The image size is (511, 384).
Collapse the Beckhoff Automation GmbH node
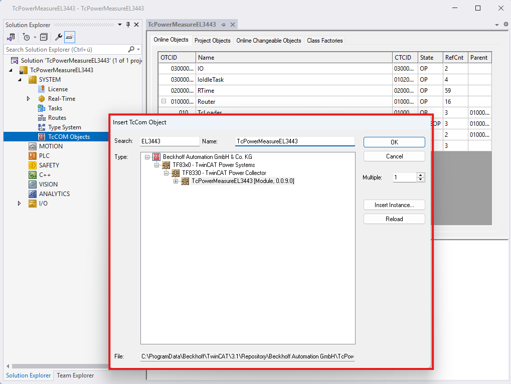pyautogui.click(x=147, y=157)
